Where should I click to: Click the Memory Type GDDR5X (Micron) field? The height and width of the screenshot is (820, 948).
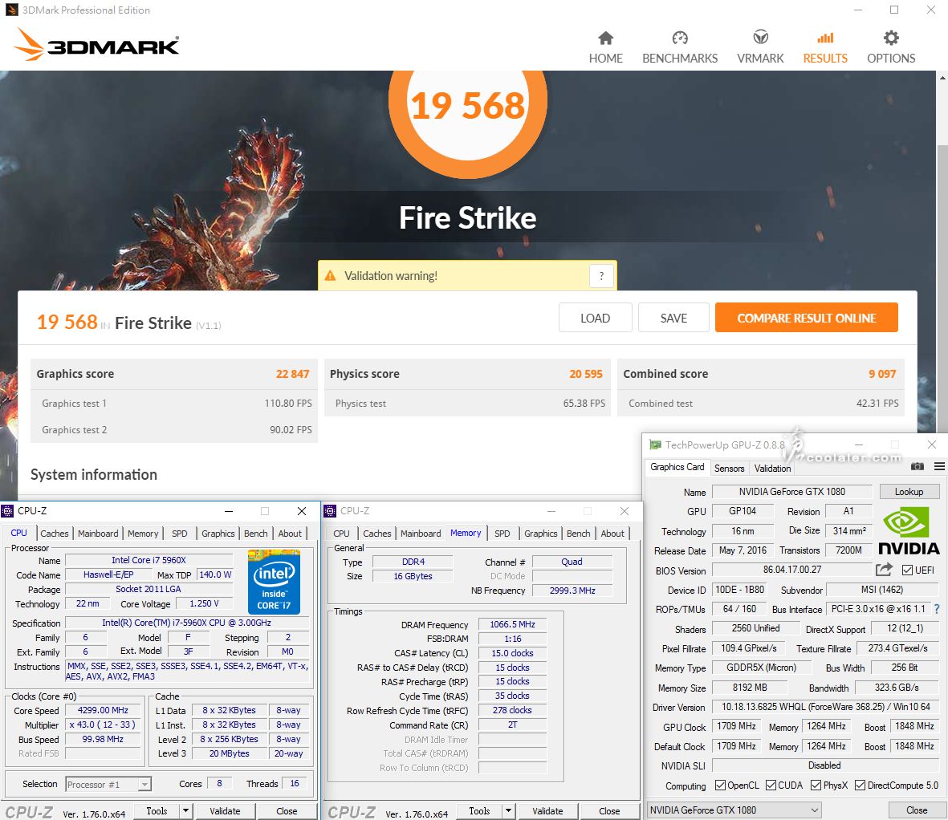761,668
